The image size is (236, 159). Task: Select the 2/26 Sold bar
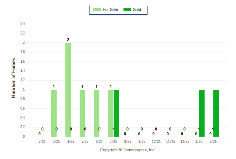click(x=216, y=113)
